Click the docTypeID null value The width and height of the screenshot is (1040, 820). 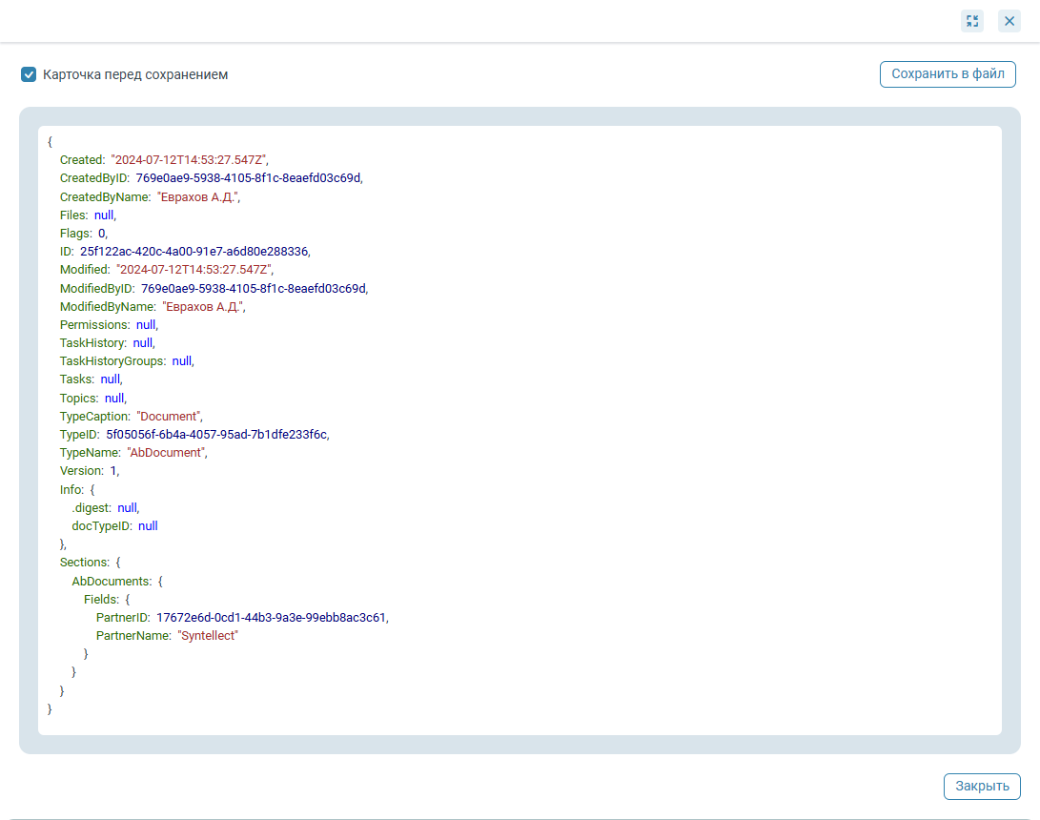coord(148,526)
